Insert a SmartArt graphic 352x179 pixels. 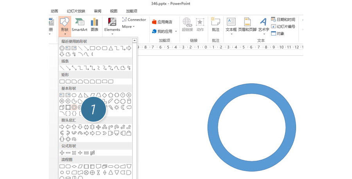[x=79, y=25]
